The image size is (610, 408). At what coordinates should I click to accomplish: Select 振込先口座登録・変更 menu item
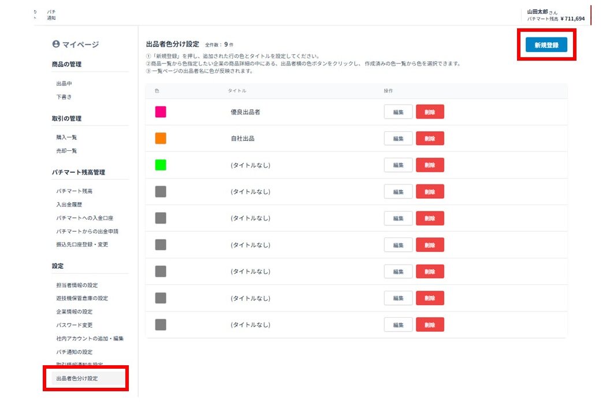tap(82, 244)
